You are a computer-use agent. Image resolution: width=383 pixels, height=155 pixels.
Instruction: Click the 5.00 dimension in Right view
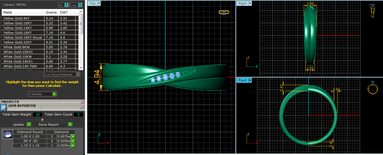310,4
